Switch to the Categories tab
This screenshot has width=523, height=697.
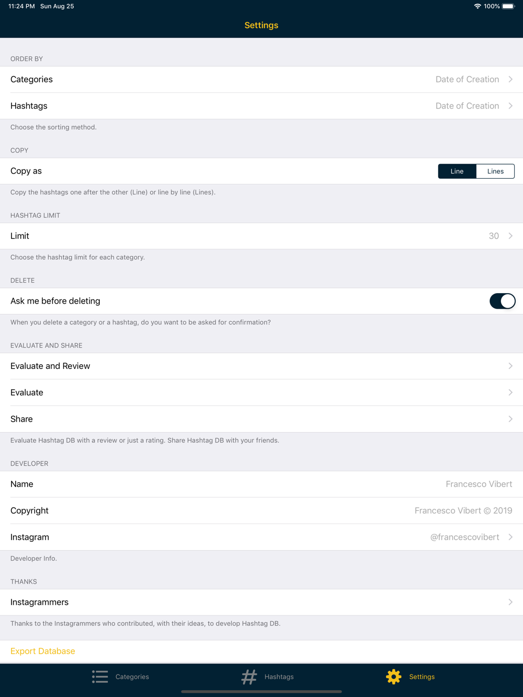tap(120, 677)
